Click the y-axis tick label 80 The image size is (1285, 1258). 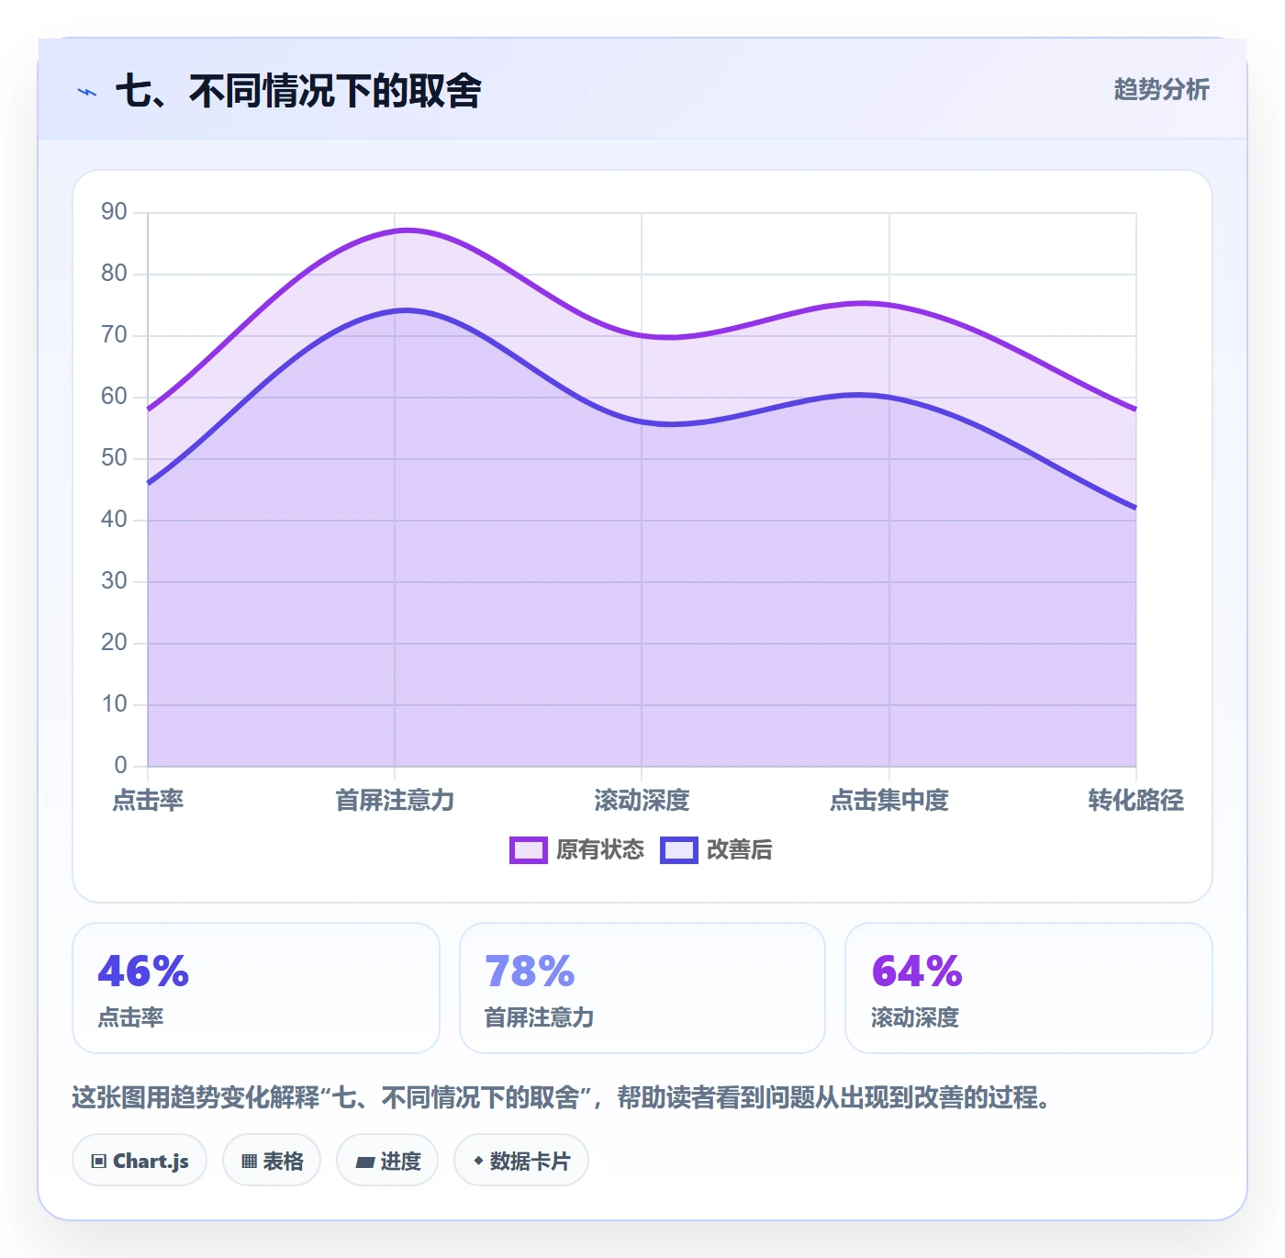click(114, 274)
